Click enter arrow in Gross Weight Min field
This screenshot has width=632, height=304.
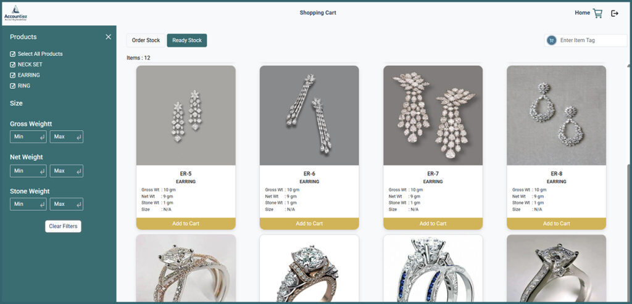(x=42, y=138)
